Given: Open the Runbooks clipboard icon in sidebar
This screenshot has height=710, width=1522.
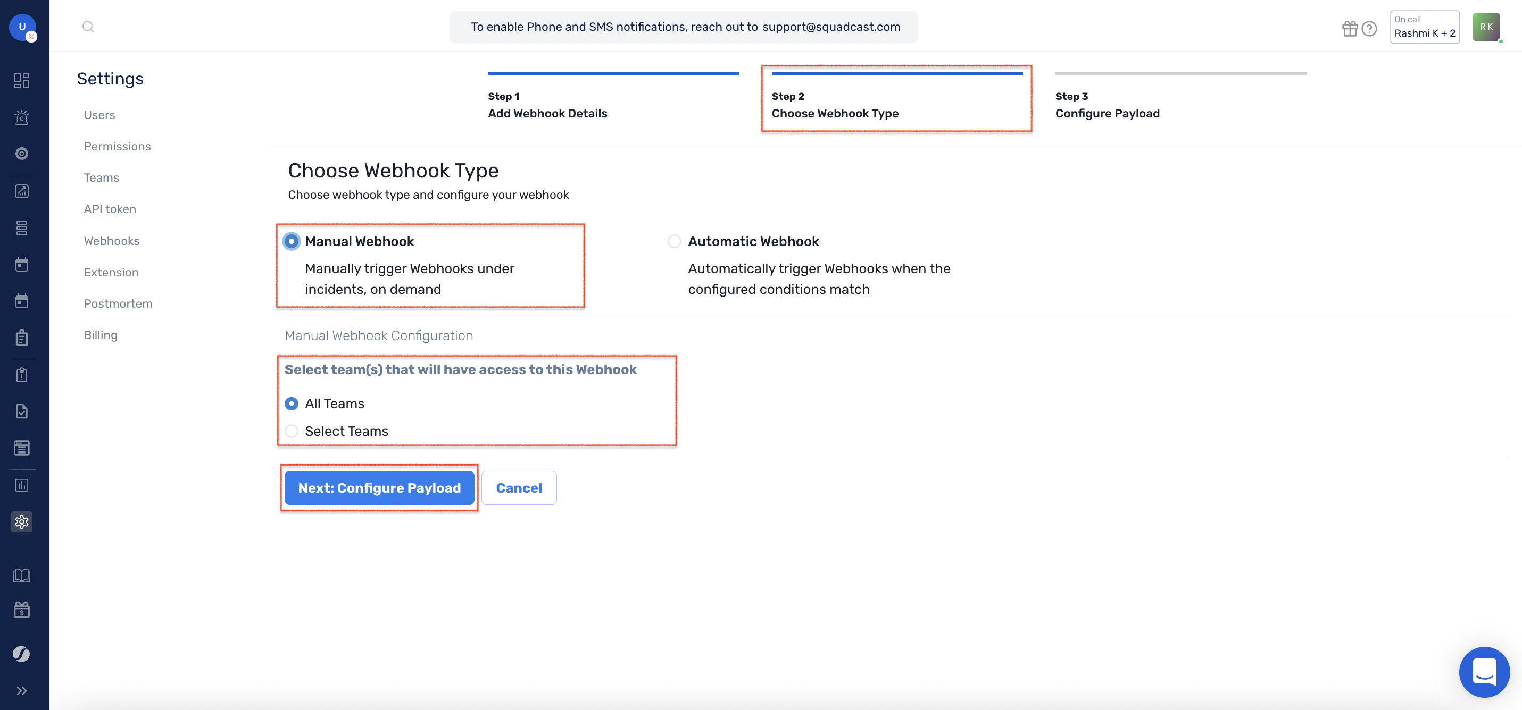Looking at the screenshot, I should [x=22, y=337].
